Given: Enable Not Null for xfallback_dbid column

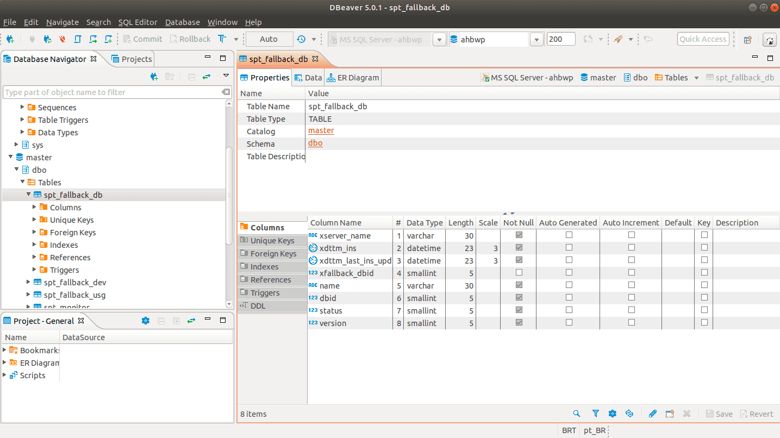Looking at the screenshot, I should 517,272.
